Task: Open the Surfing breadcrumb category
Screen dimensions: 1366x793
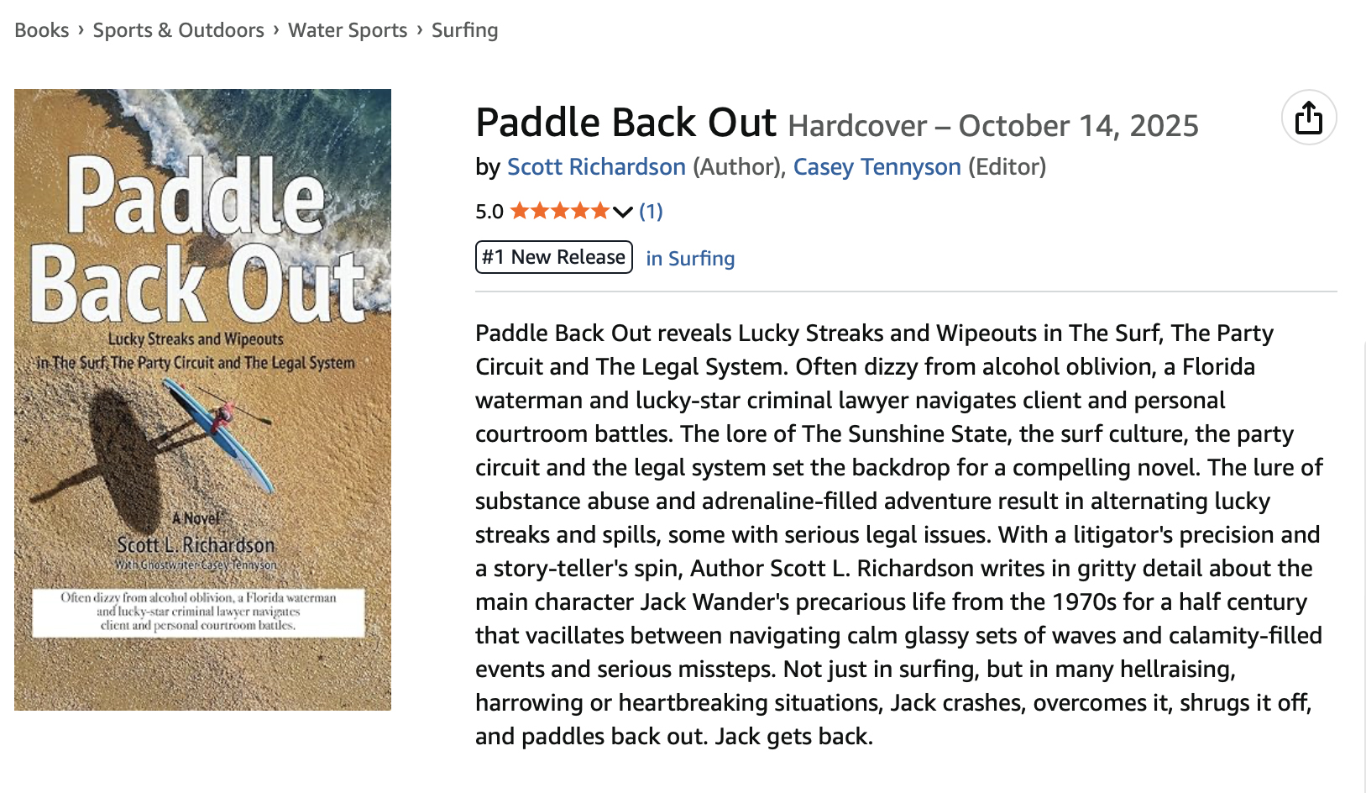Action: [x=464, y=30]
